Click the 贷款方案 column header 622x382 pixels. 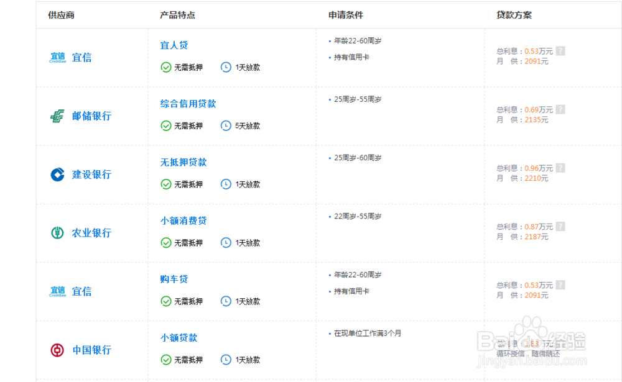[513, 15]
